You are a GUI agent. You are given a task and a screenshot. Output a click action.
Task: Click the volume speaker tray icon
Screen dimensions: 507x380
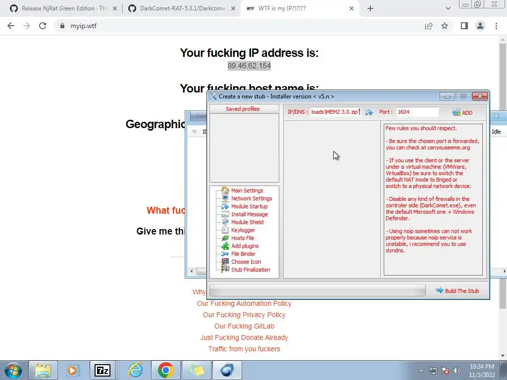click(456, 371)
